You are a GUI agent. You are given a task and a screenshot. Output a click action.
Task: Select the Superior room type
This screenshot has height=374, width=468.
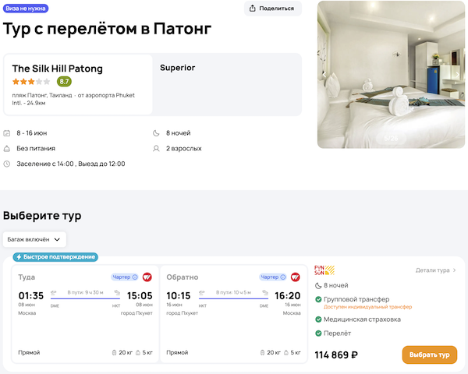(177, 68)
